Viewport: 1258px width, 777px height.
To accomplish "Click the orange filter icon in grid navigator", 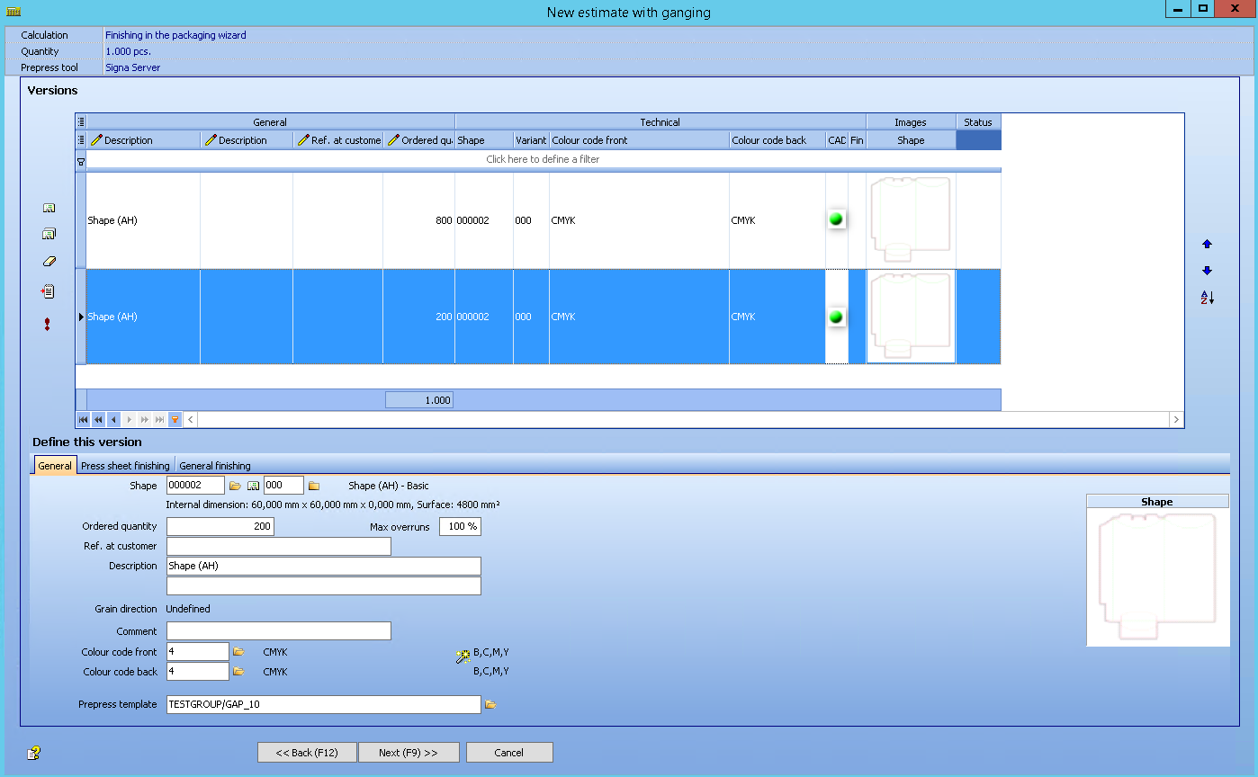I will (x=175, y=420).
